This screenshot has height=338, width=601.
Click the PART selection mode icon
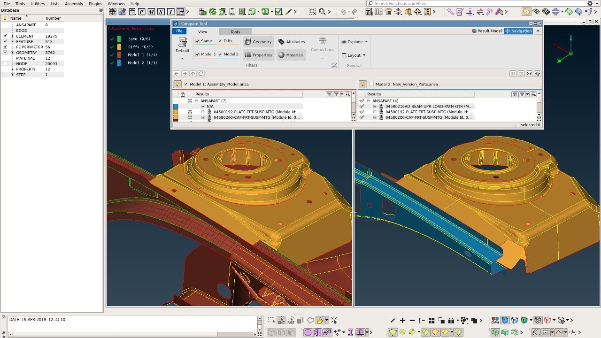click(x=291, y=320)
